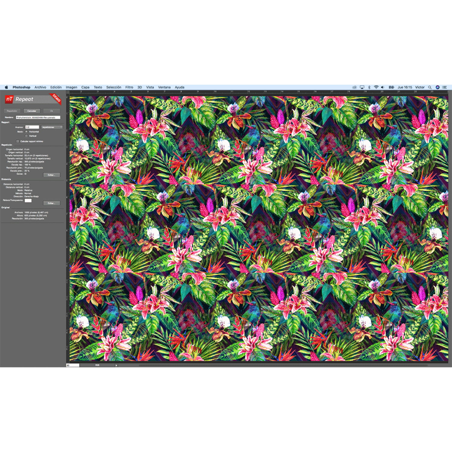Click the Victor user menu
Viewport: 452px width, 452px height.
tap(420, 87)
